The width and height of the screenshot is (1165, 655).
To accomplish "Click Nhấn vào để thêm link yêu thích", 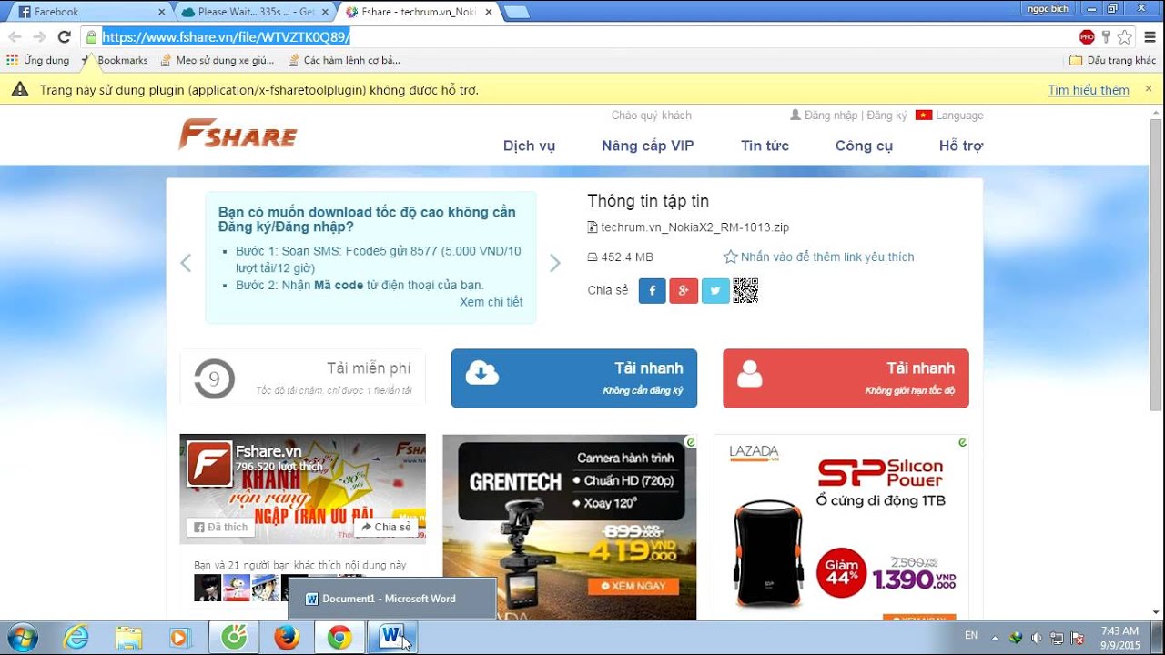I will click(827, 257).
